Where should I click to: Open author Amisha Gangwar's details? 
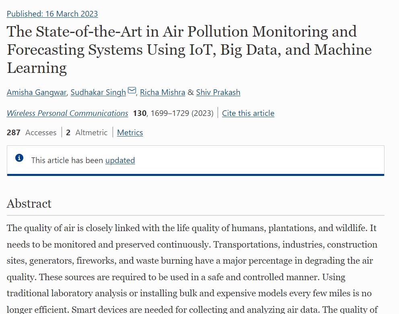(37, 92)
